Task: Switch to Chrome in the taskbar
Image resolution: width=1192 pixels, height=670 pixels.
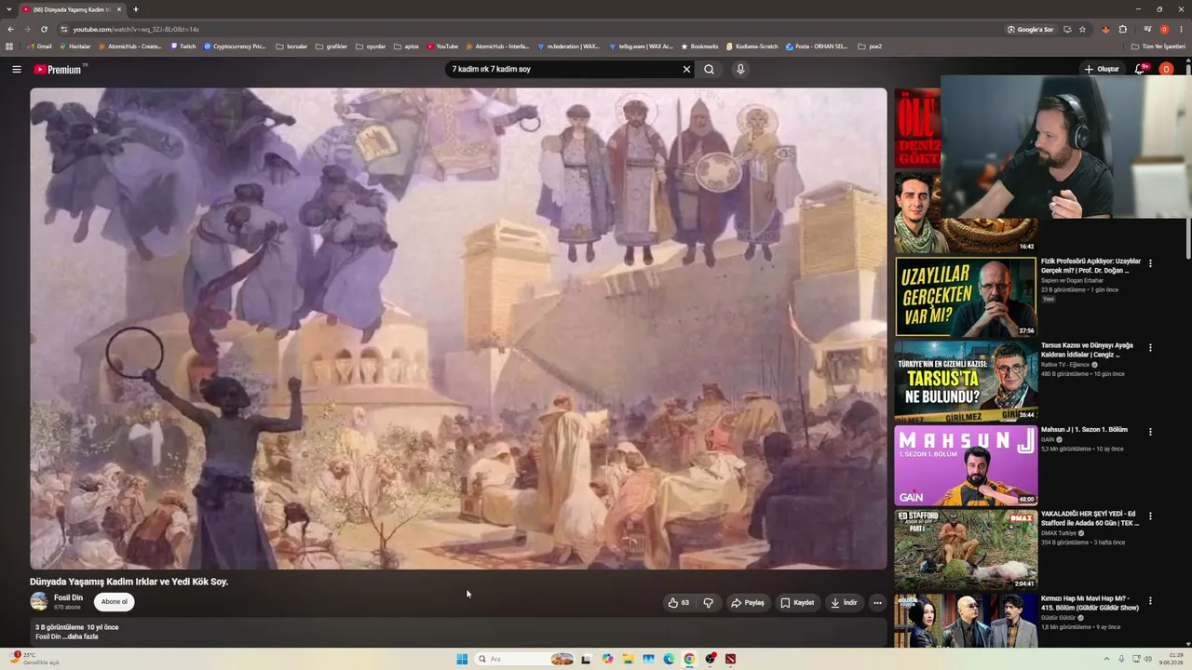Action: tap(689, 659)
